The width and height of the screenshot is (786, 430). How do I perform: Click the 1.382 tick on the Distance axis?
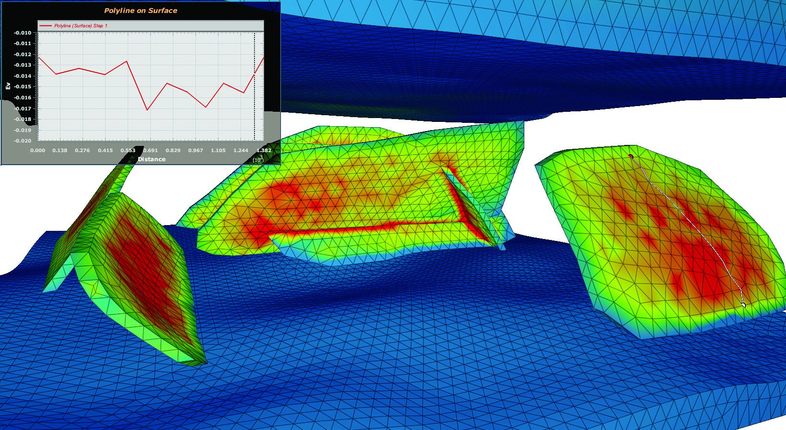(x=264, y=151)
